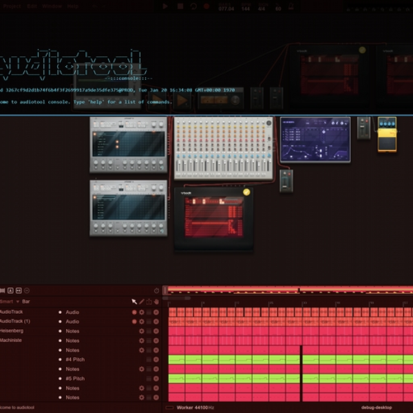
Task: Open settings gear for AudioTrack
Action: 142,313
